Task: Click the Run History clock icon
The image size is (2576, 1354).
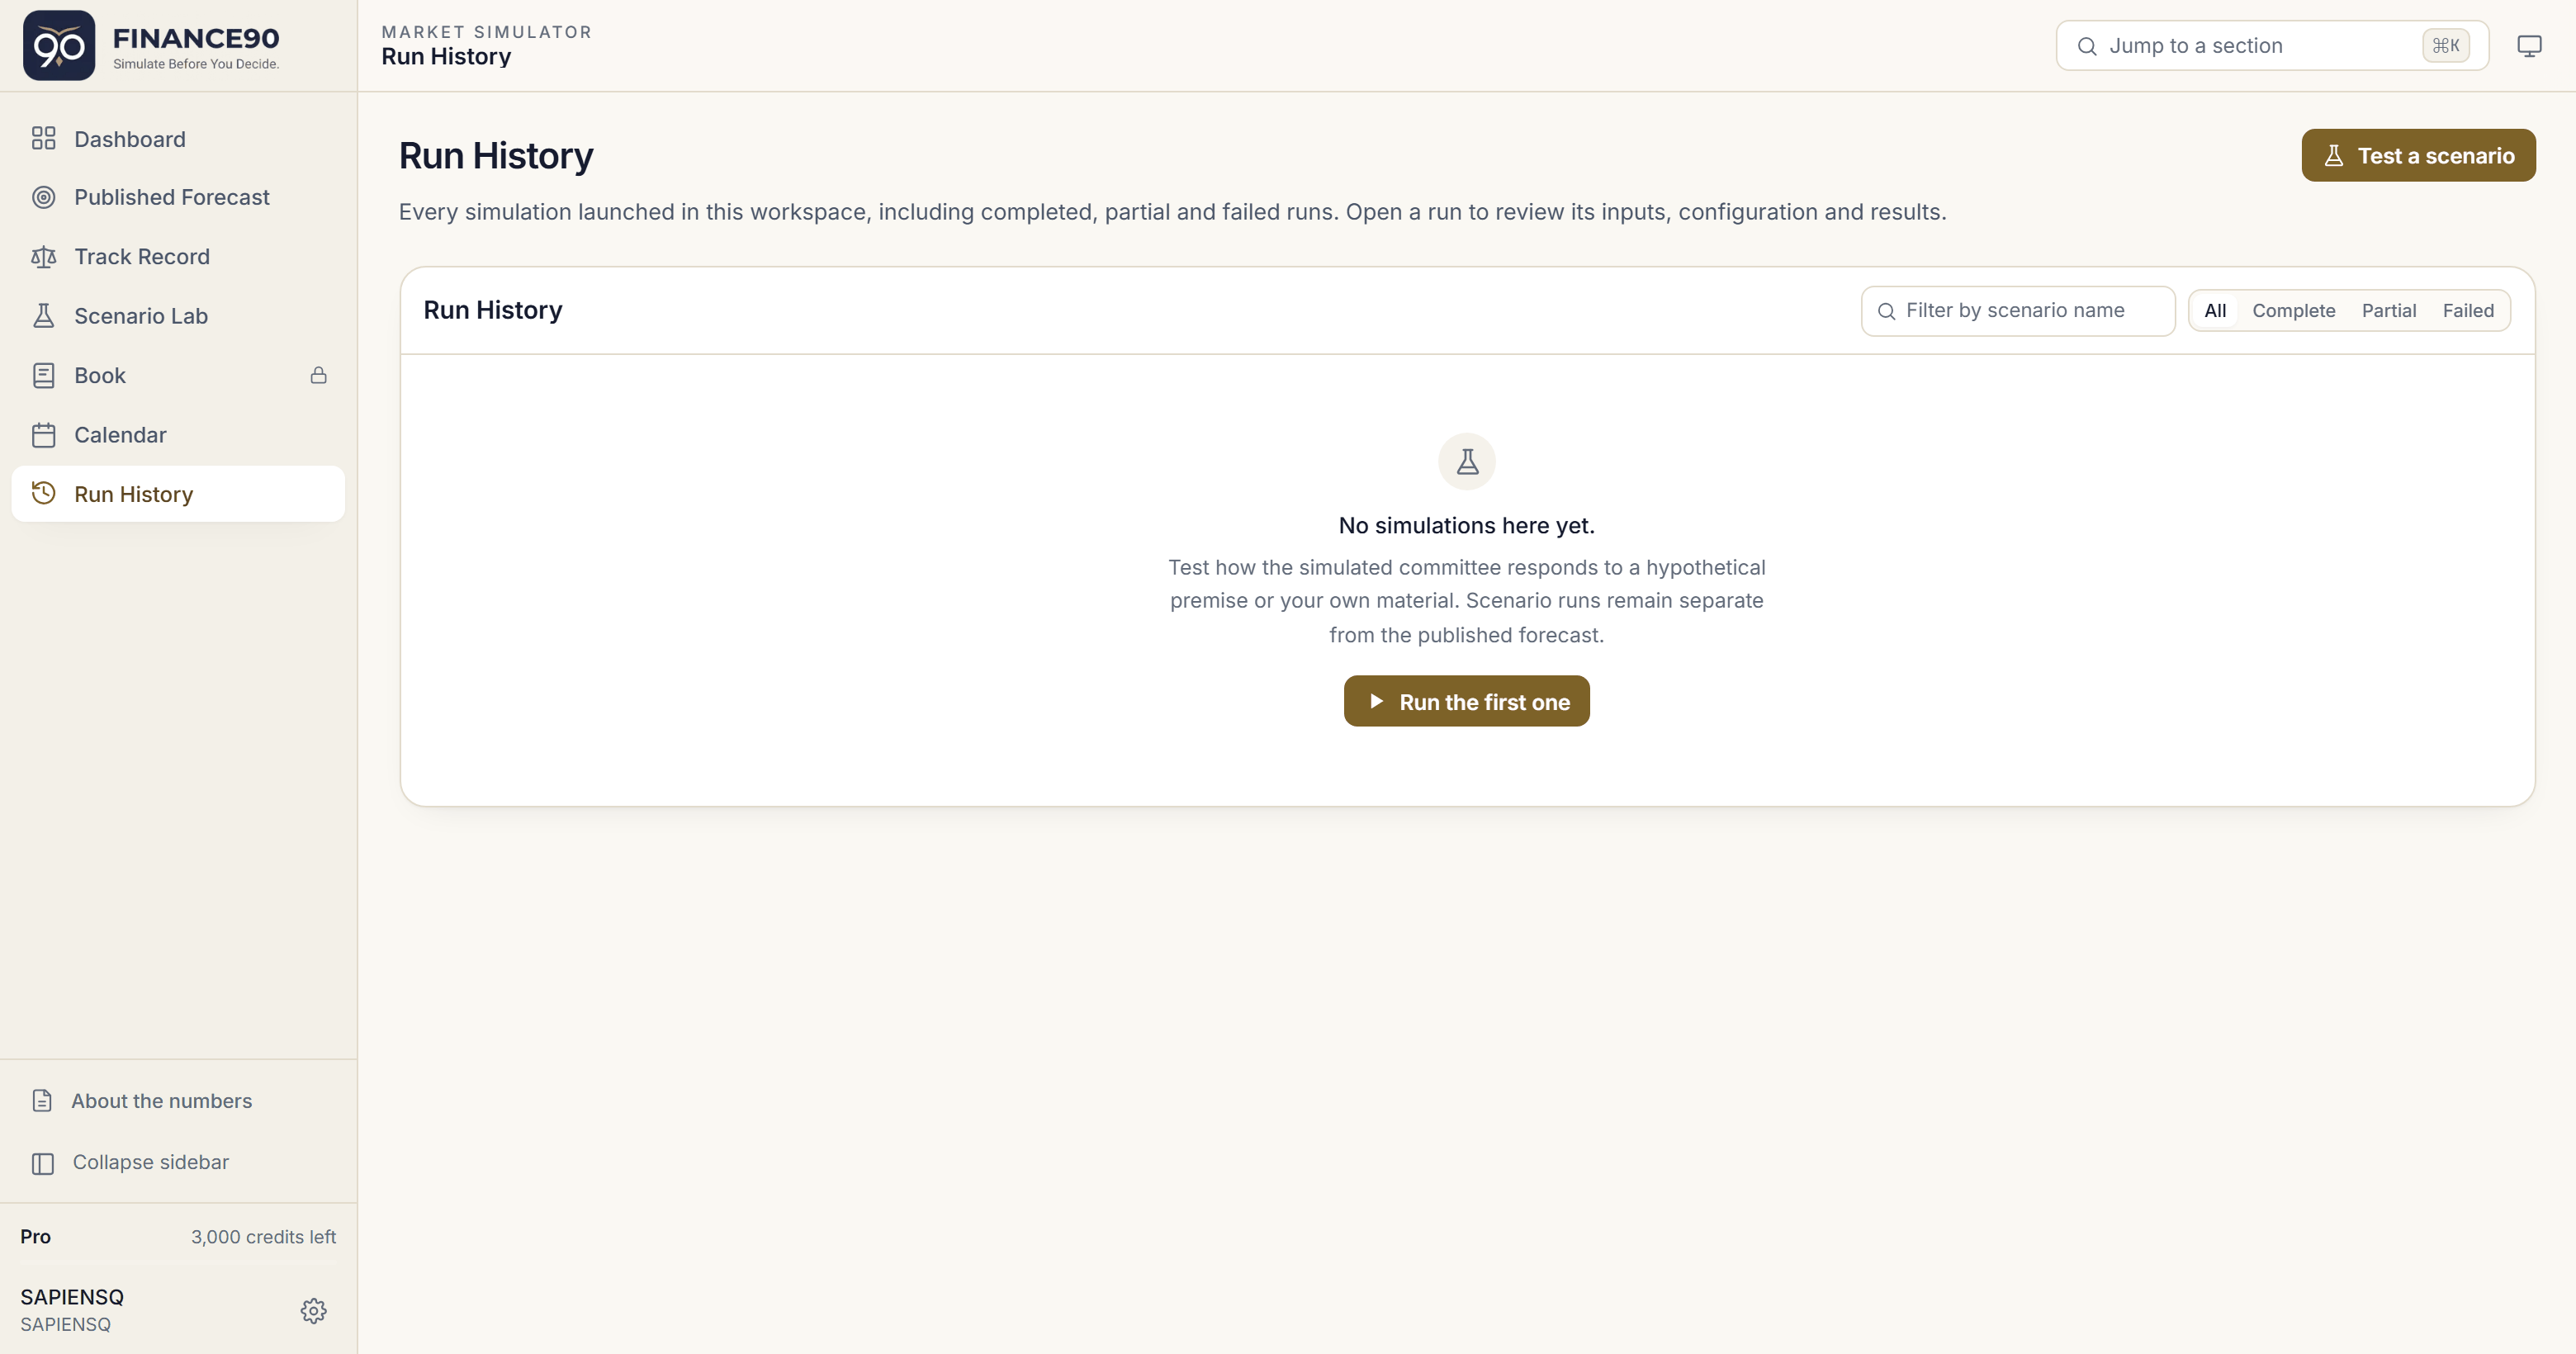Action: [43, 493]
